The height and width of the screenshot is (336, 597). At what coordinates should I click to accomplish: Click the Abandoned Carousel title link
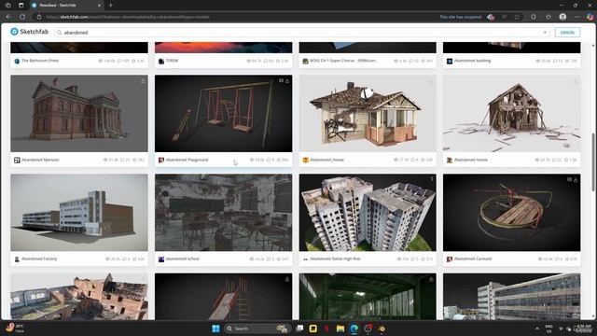473,259
